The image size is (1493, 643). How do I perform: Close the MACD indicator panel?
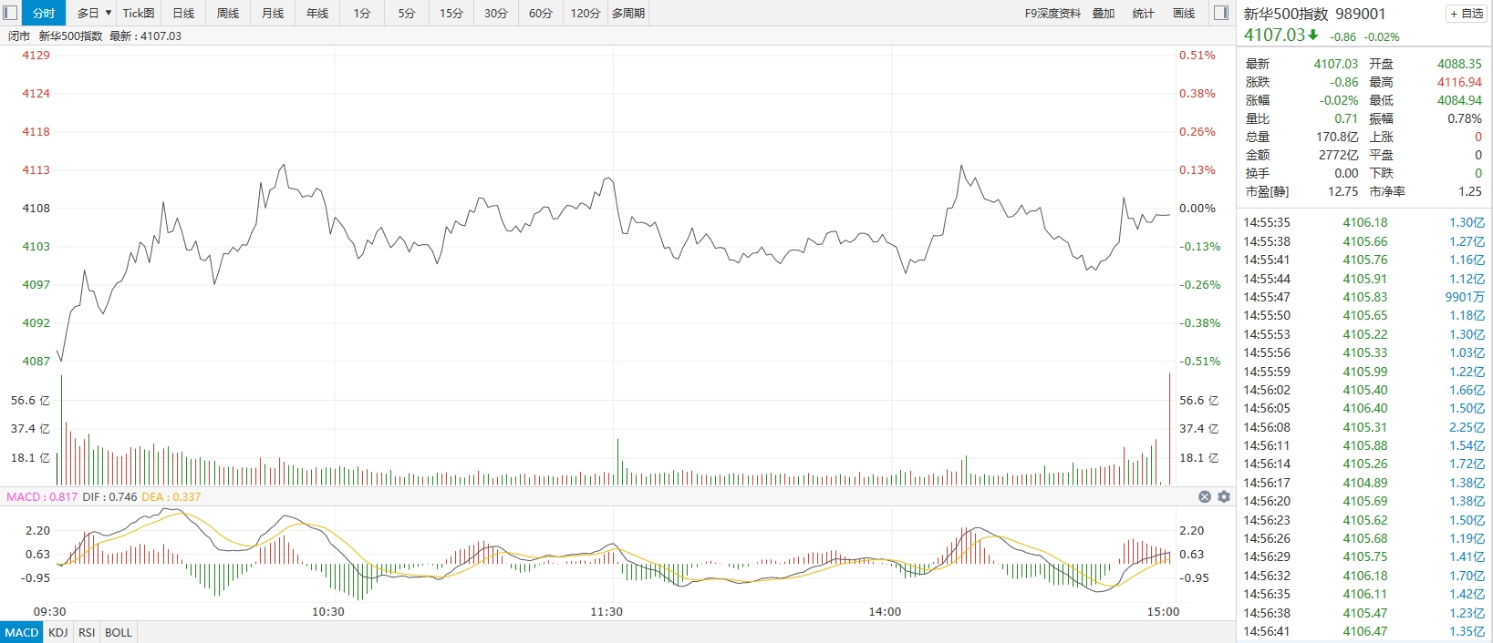pyautogui.click(x=1204, y=496)
